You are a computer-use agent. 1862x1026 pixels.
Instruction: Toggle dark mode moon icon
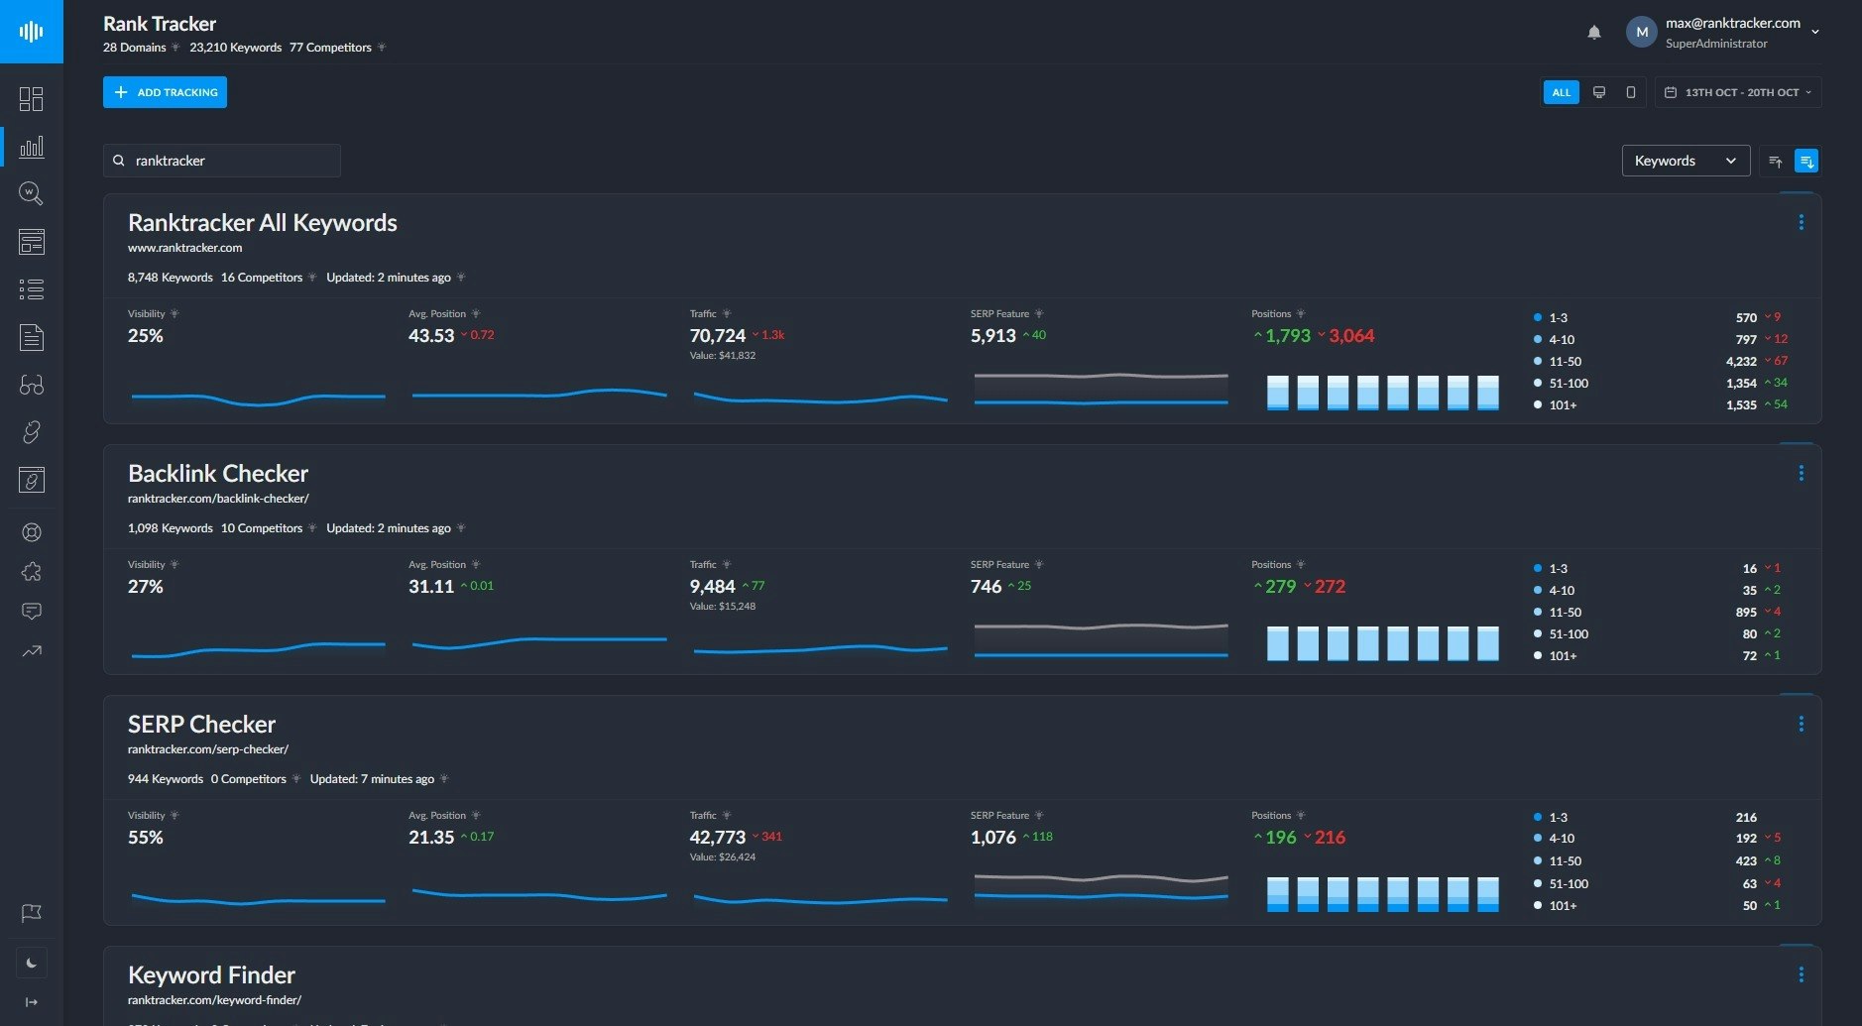pyautogui.click(x=32, y=963)
